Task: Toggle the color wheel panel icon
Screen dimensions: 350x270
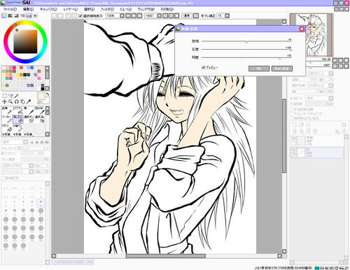Action: tap(4, 16)
